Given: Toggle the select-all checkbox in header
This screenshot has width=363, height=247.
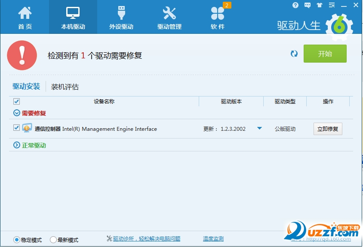Looking at the screenshot, I should tap(17, 102).
